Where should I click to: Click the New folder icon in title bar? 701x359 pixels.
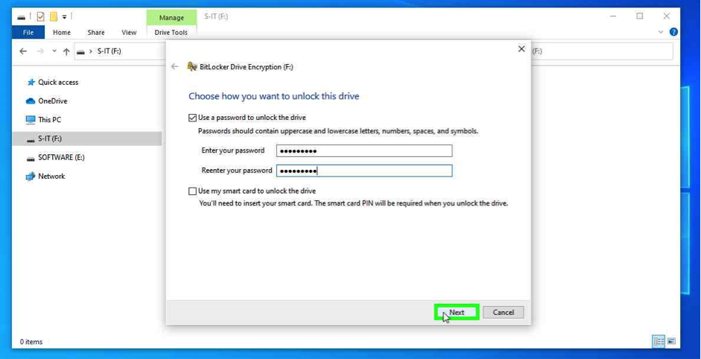click(x=54, y=16)
